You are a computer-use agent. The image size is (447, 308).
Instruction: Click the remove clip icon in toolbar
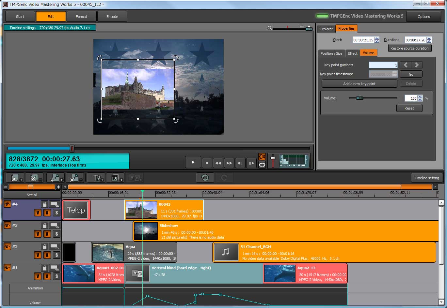74,178
